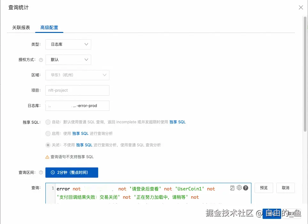This screenshot has height=224, width=308.
Task: Click the dialog vertical scrollbar
Action: (x=305, y=74)
